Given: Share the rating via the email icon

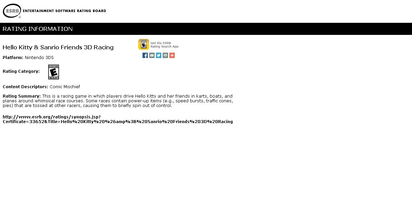Looking at the screenshot, I should [x=152, y=55].
